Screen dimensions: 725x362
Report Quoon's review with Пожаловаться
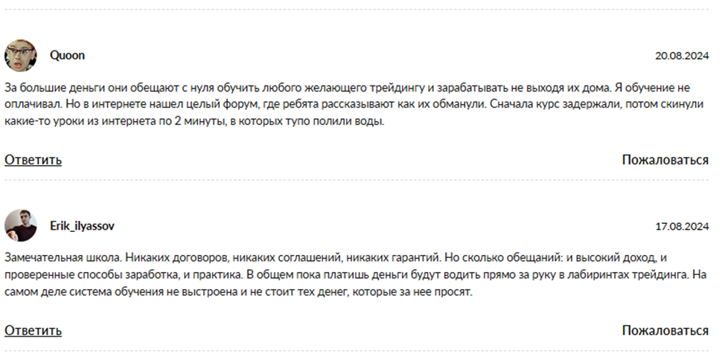[665, 160]
